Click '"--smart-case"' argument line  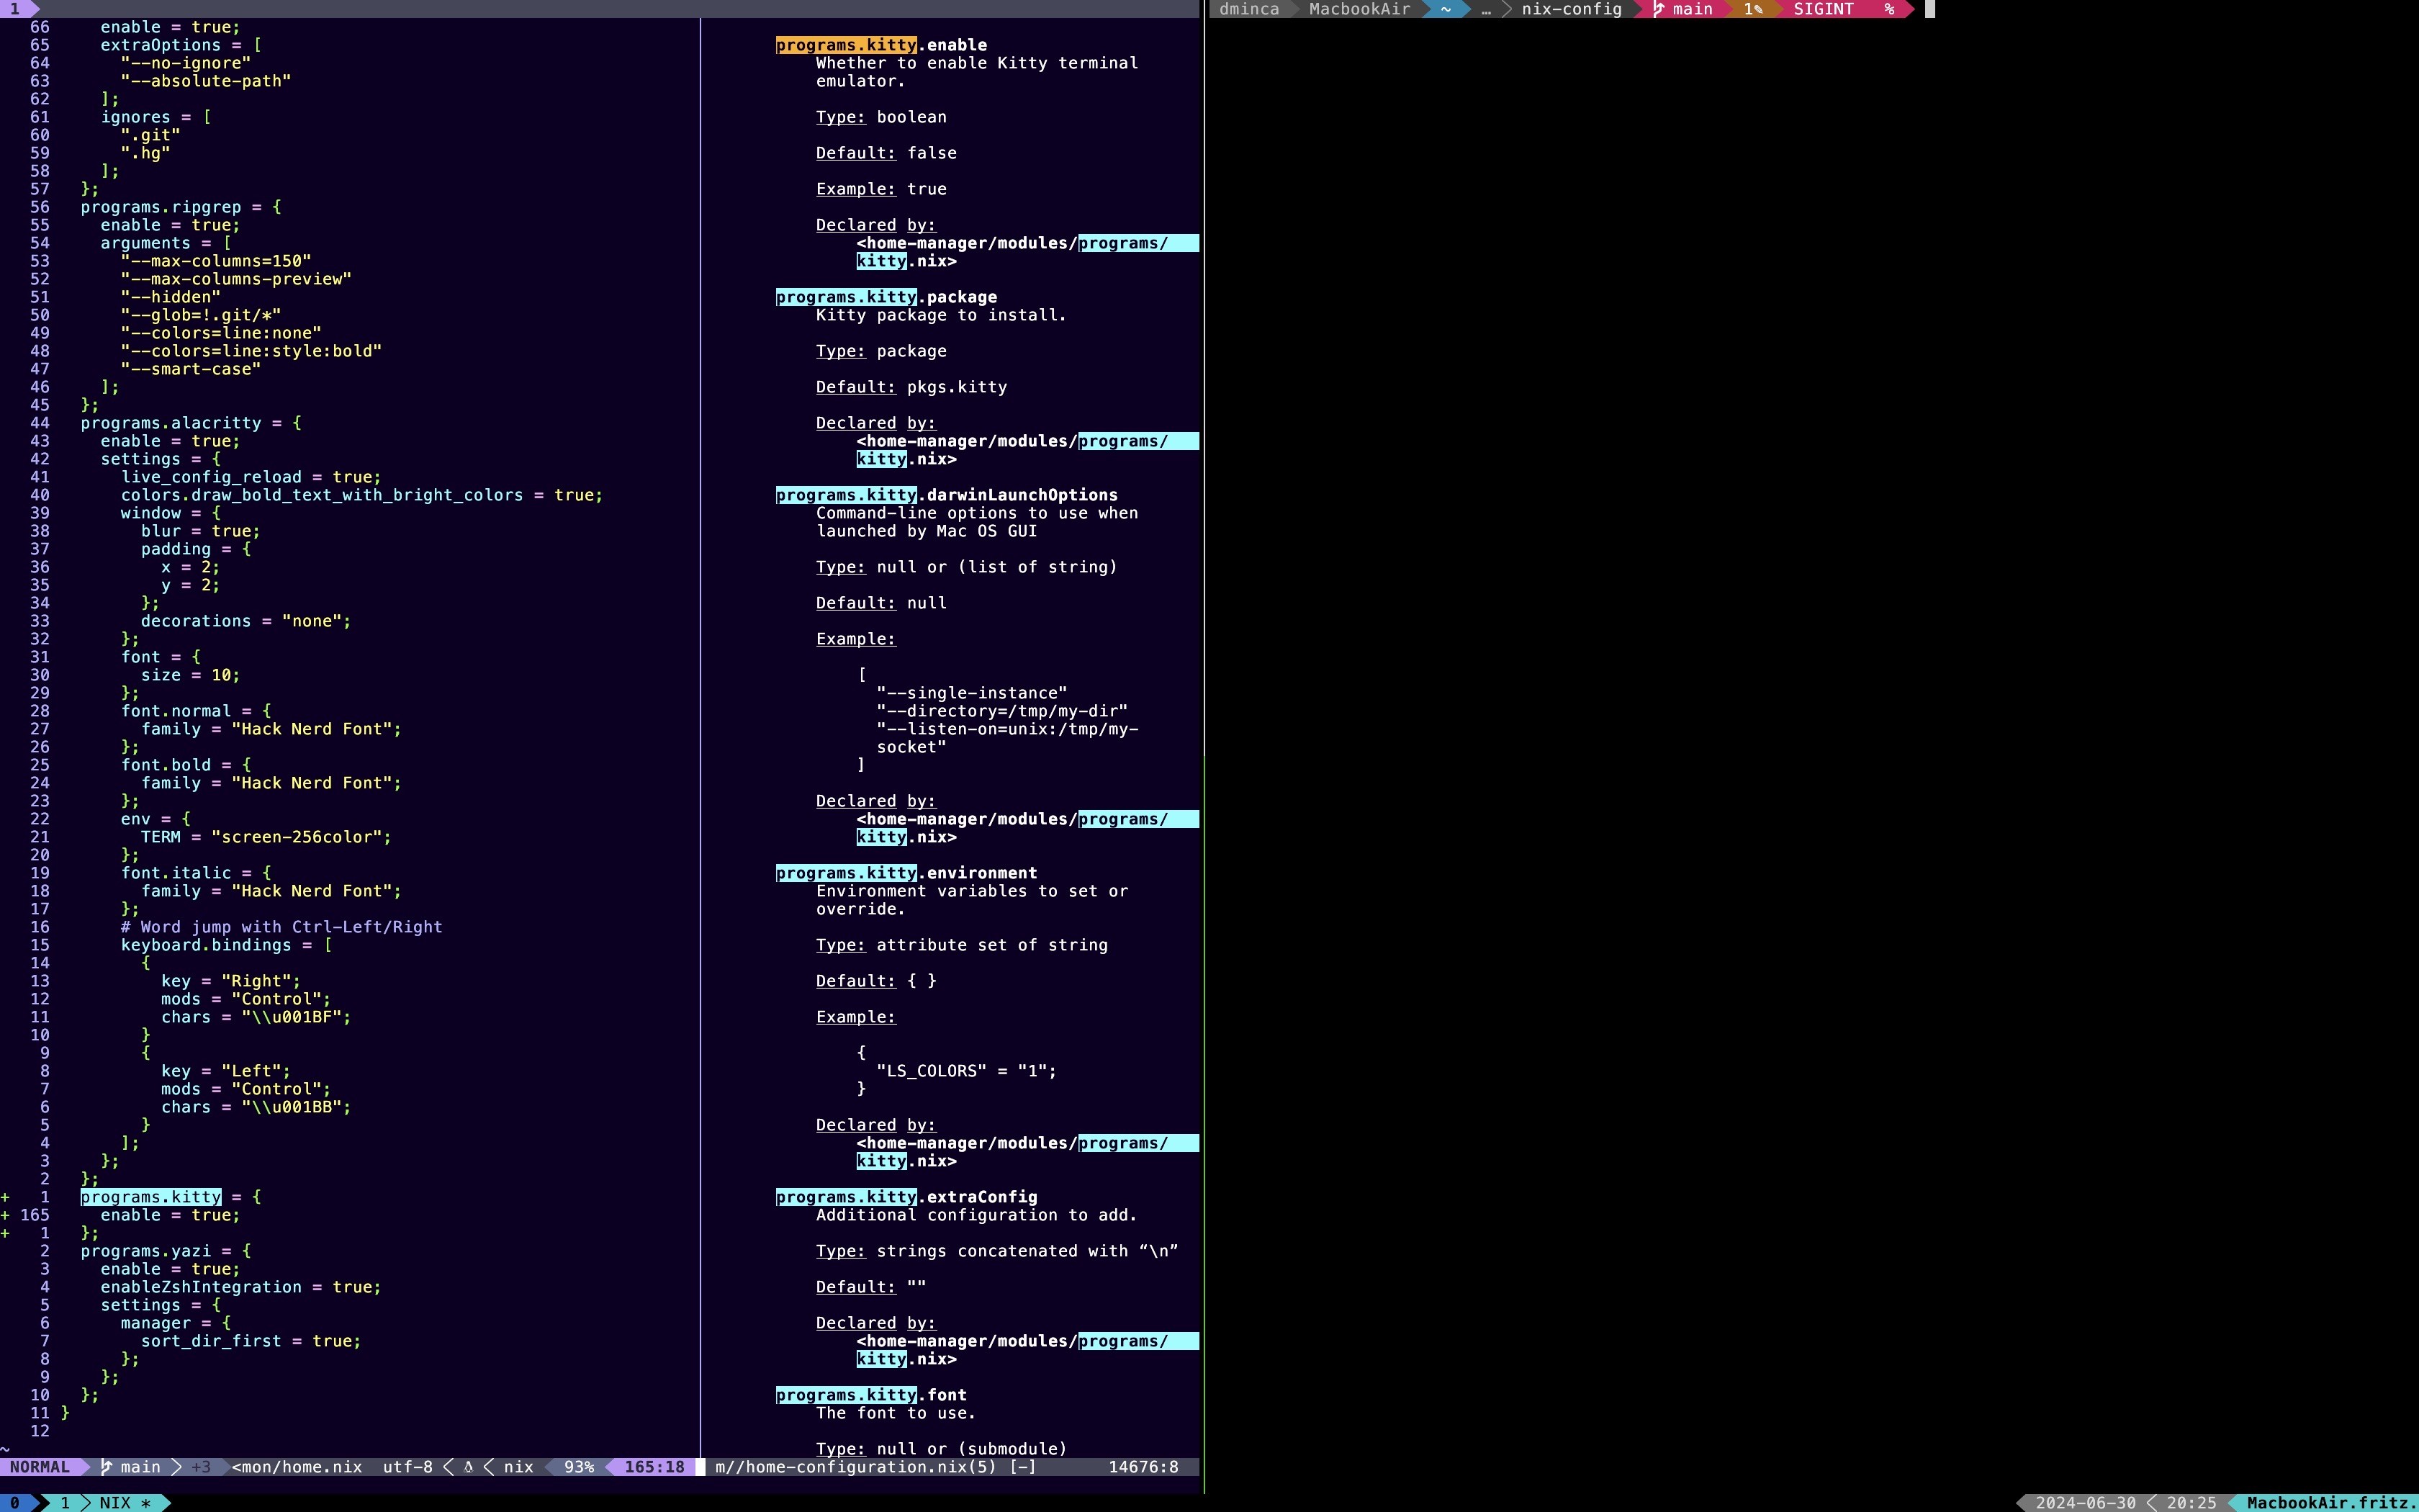(191, 369)
